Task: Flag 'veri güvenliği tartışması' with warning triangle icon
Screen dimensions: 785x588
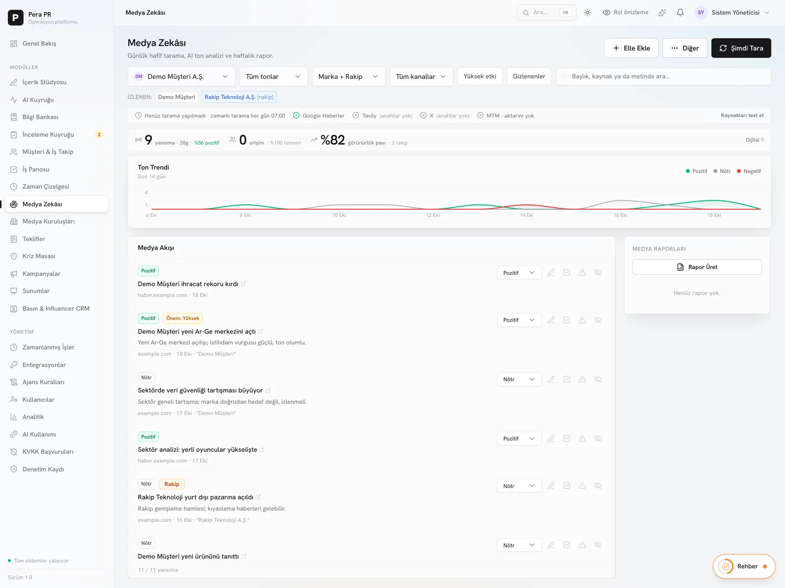Action: pyautogui.click(x=582, y=379)
